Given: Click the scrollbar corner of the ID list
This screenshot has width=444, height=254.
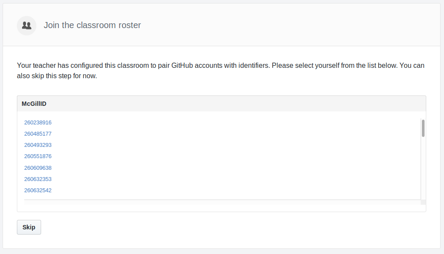Looking at the screenshot, I should coord(423,202).
